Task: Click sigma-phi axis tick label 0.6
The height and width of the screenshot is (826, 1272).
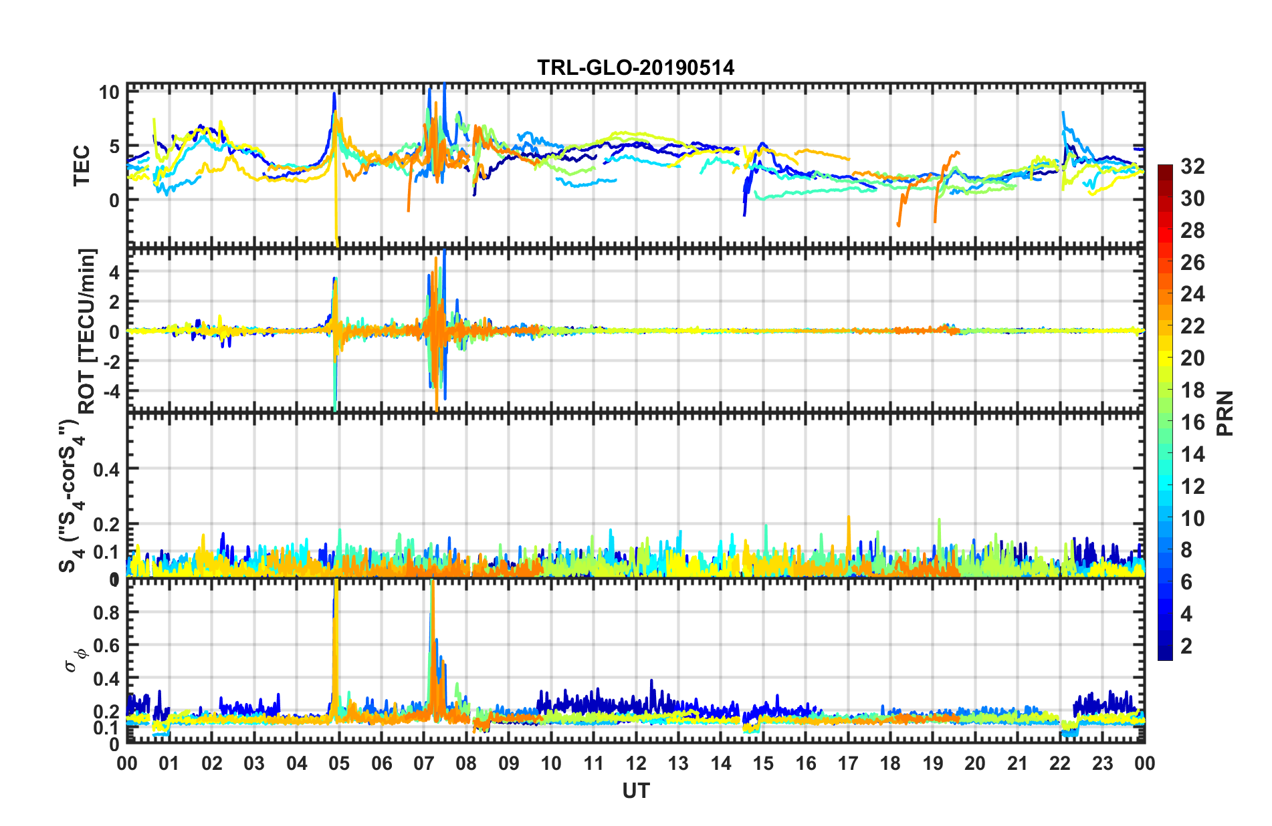Action: 106,646
